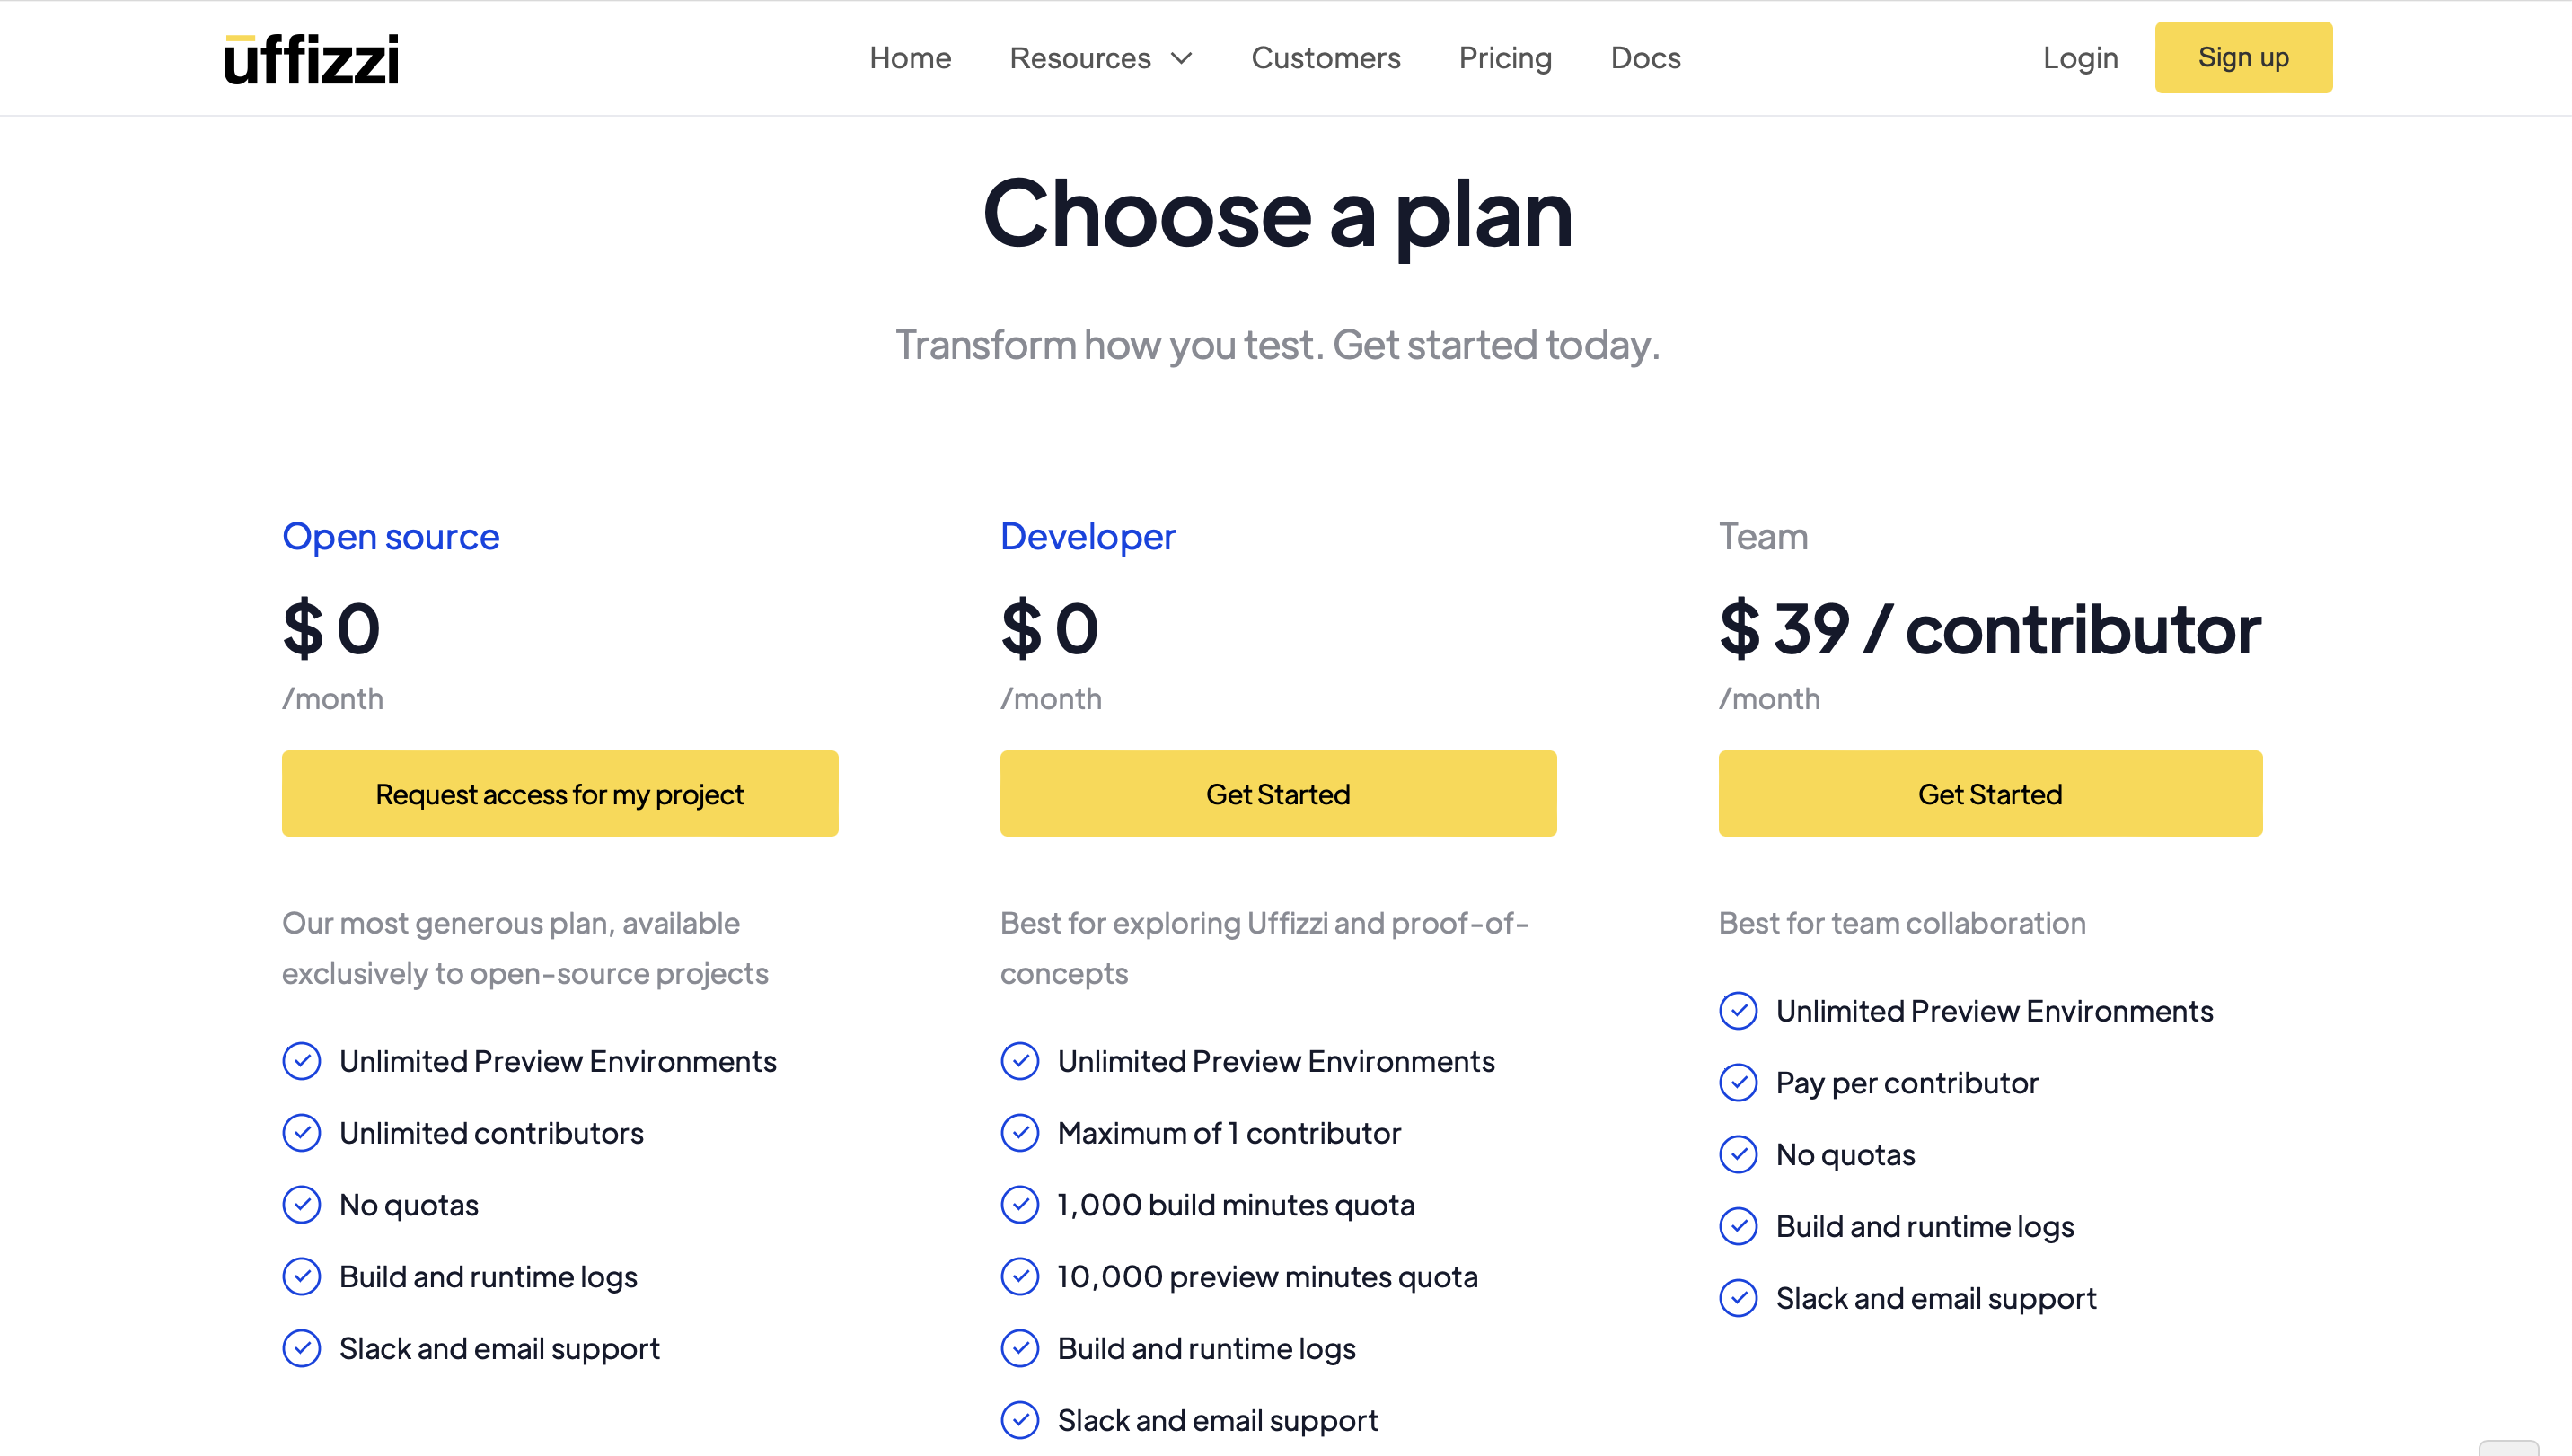Click Request access for my project
This screenshot has width=2572, height=1456.
(x=559, y=793)
